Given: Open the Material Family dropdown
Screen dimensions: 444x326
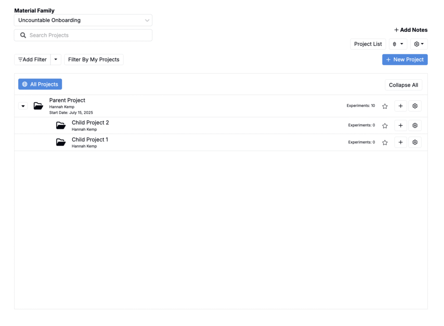Looking at the screenshot, I should [83, 20].
